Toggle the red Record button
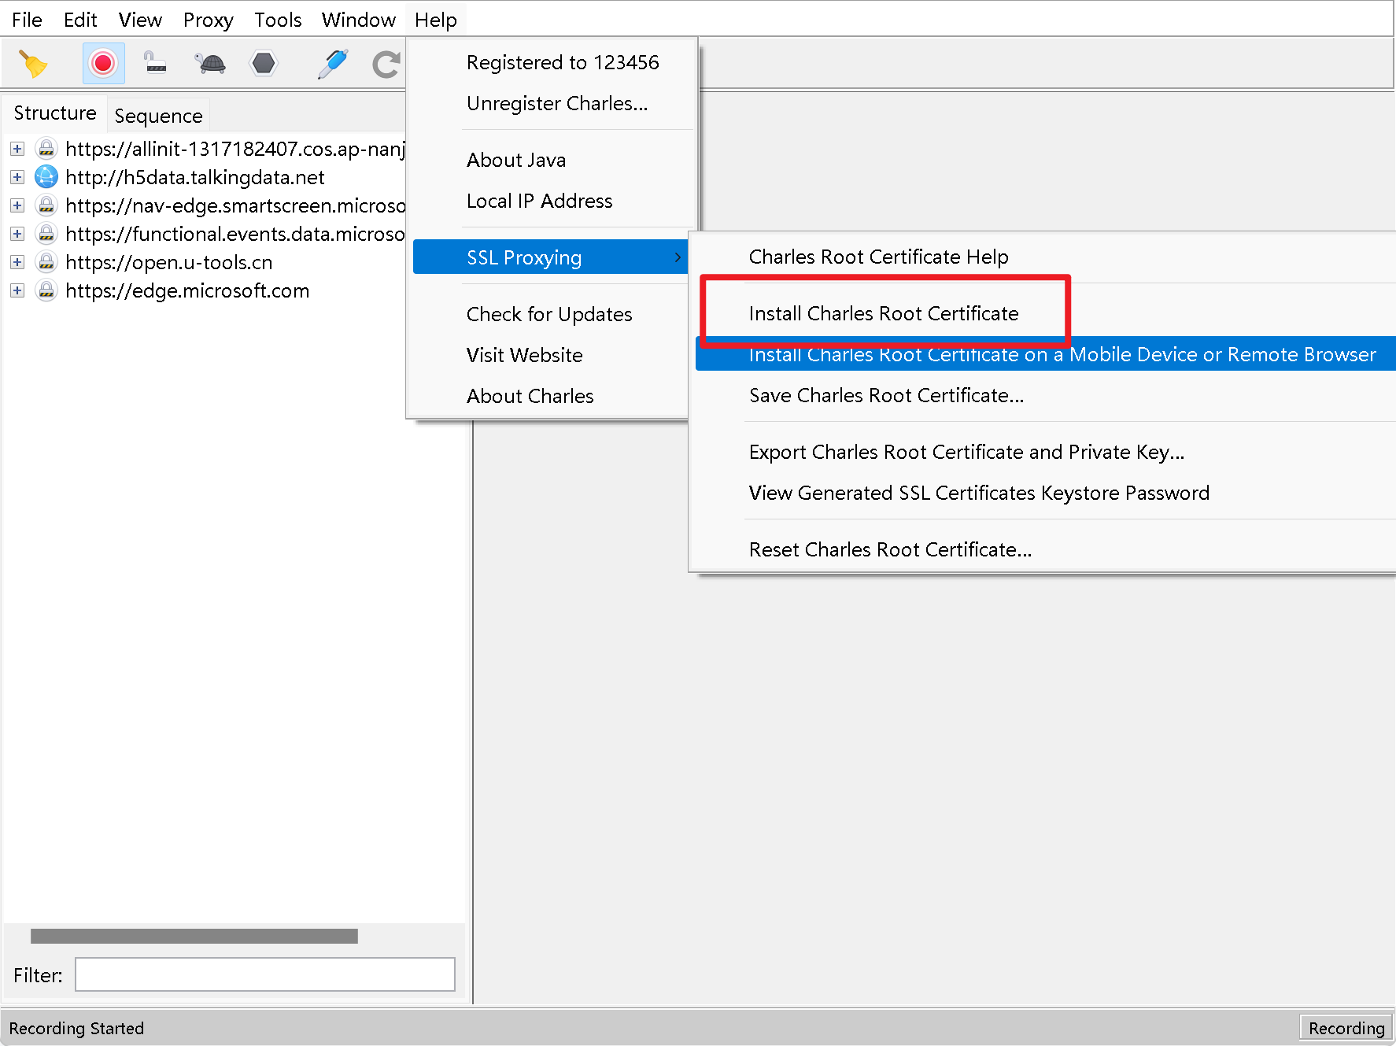Viewport: 1396px width, 1046px height. [103, 64]
